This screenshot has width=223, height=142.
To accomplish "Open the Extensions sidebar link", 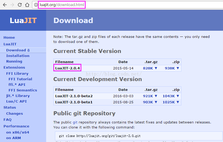I will pos(14,67).
